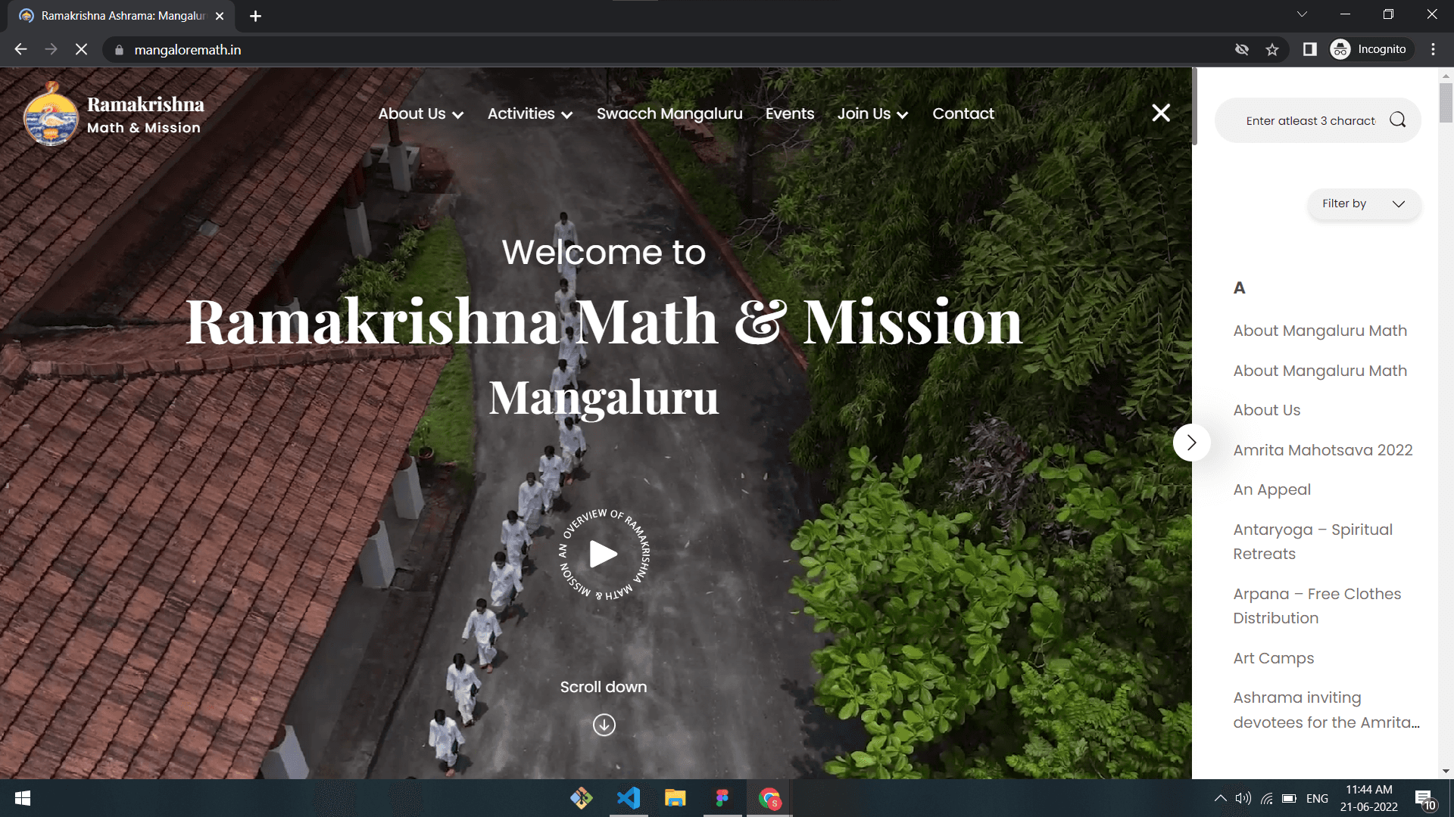Open the Swacch Mangaluru page
This screenshot has width=1454, height=817.
pos(669,113)
